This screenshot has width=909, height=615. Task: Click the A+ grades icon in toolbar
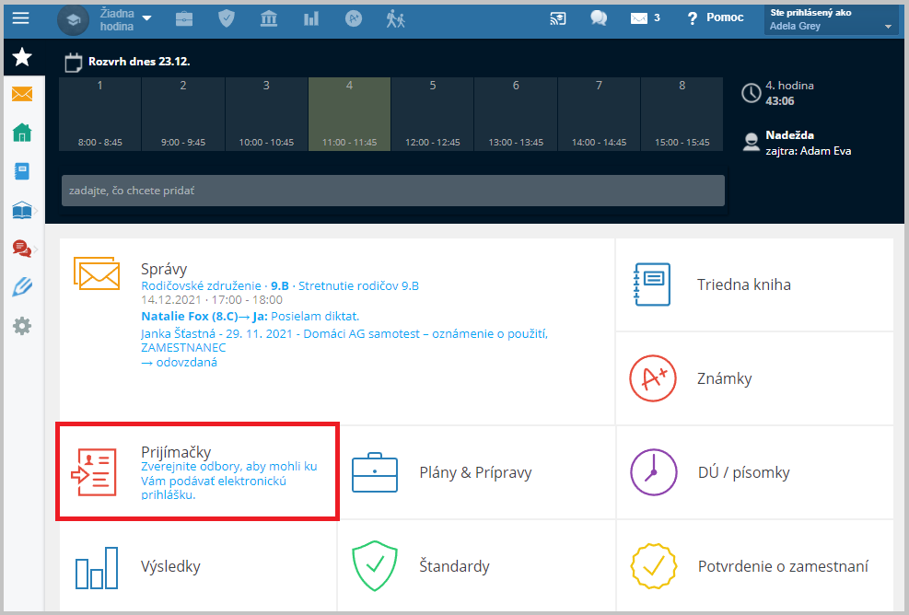pyautogui.click(x=354, y=18)
